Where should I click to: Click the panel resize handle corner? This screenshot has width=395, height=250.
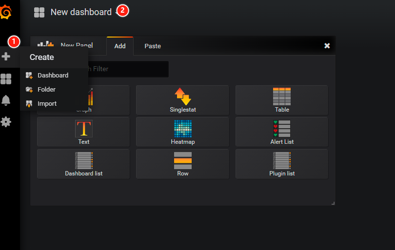(x=333, y=203)
